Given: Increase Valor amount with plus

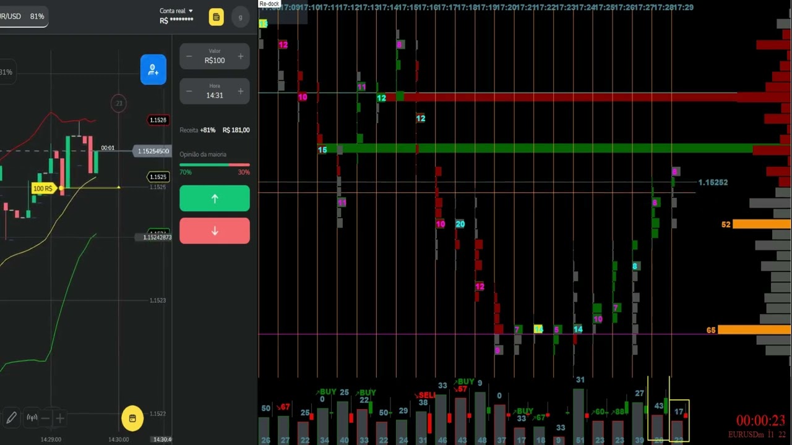Looking at the screenshot, I should click(241, 56).
